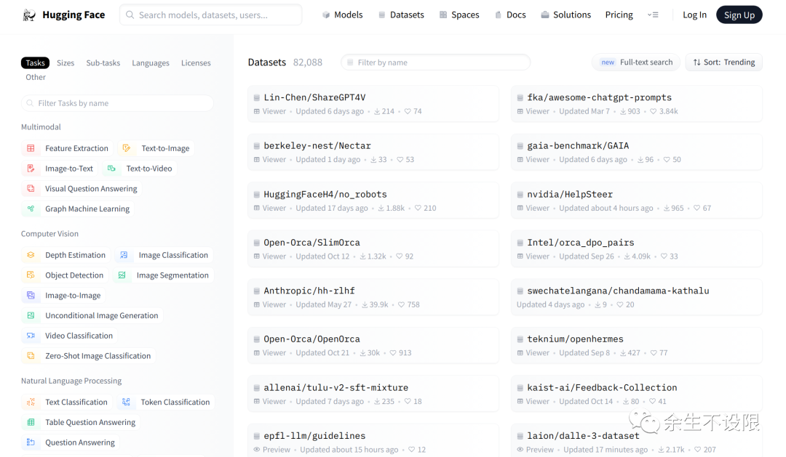This screenshot has width=786, height=457.
Task: Click the heart icon on fka/awesome-chatgpt-prompts
Action: click(x=653, y=111)
